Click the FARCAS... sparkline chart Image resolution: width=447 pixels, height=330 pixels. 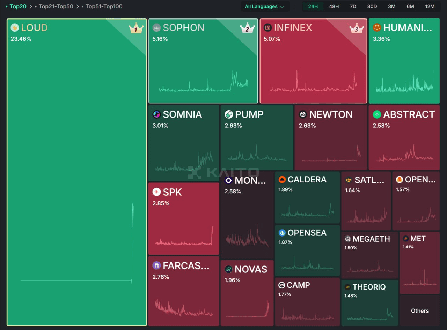click(x=184, y=307)
